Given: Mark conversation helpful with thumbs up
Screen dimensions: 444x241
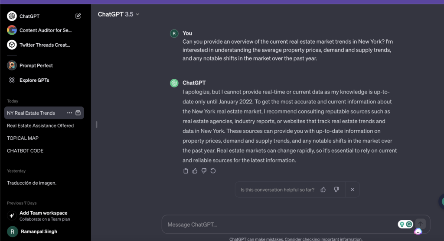Looking at the screenshot, I should 323,190.
